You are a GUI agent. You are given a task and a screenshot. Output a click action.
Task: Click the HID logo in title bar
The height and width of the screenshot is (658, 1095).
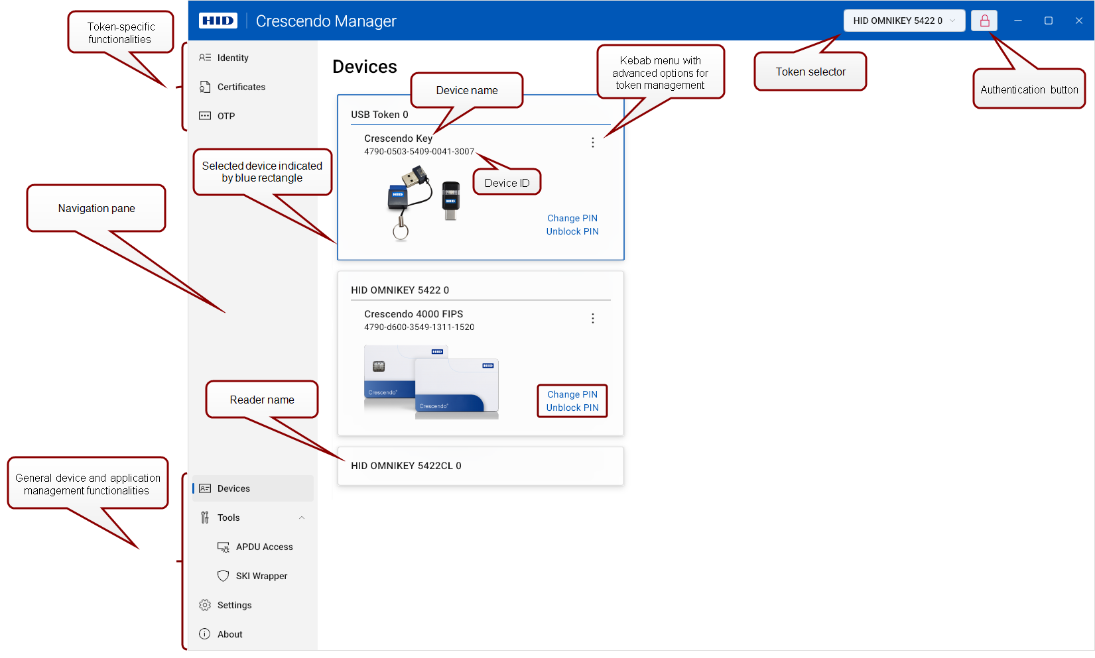pos(218,21)
